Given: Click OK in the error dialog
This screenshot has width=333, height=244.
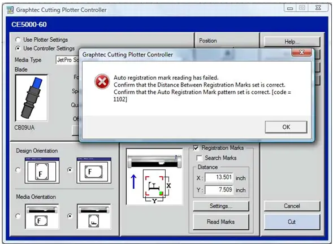Looking at the screenshot, I should coord(286,127).
